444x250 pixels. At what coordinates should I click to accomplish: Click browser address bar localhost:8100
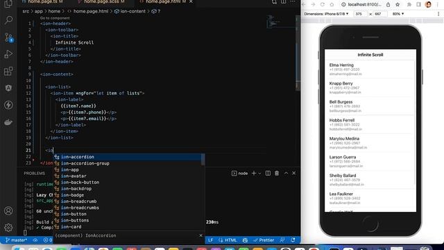[364, 5]
